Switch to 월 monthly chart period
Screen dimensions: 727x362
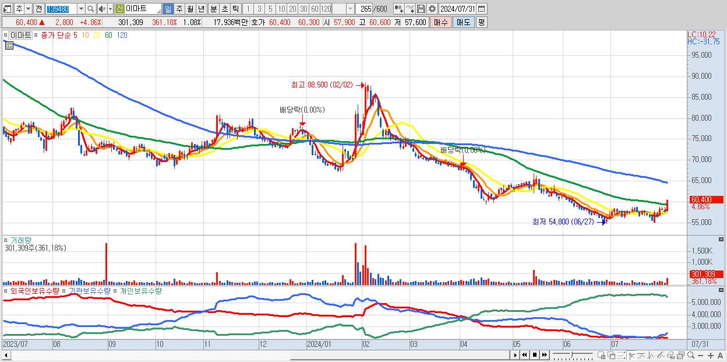(190, 9)
